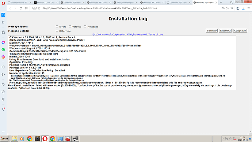Open the sidebar settings gear icon
Screen dimensions: 252x142
tap(3, 99)
